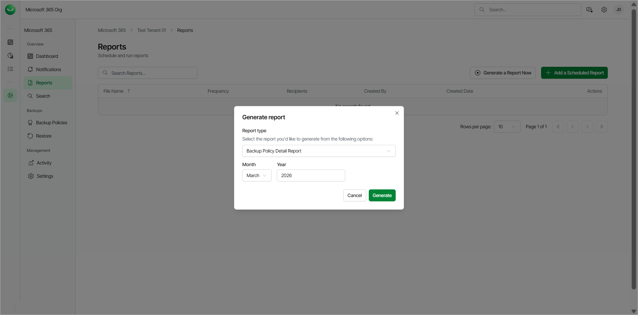Sort by File Name column arrow
638x315 pixels.
[129, 91]
